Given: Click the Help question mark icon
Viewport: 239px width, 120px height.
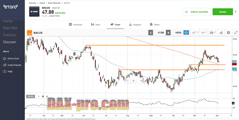Looking at the screenshot, I should pyautogui.click(x=5, y=71).
